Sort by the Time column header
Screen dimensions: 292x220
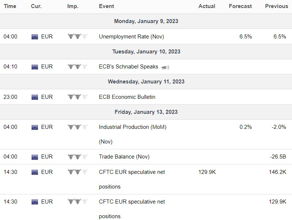[10, 6]
